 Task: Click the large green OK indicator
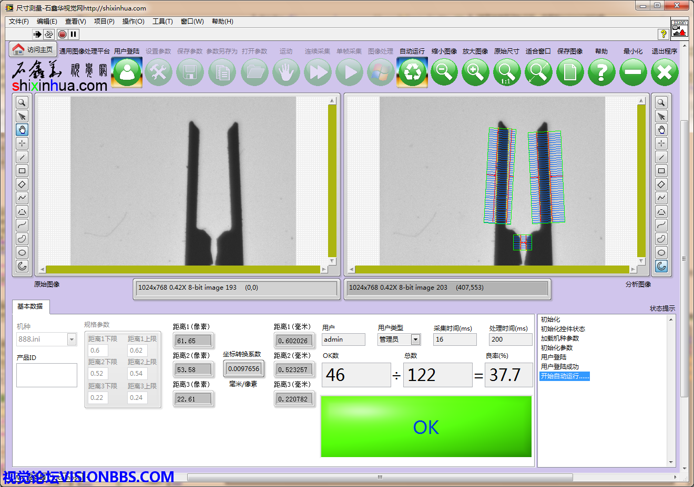(426, 427)
